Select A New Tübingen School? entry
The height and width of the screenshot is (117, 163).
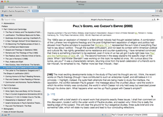pos(24,41)
